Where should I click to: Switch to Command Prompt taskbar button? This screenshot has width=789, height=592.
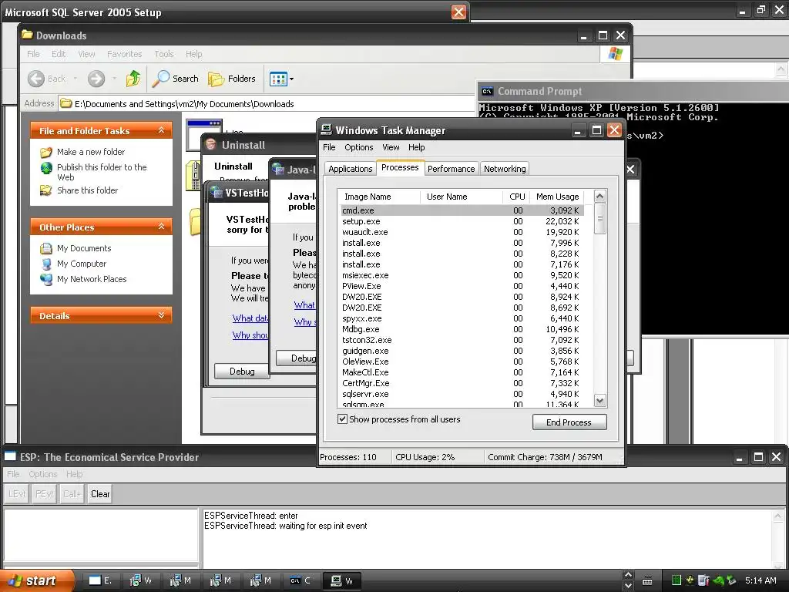pos(301,581)
